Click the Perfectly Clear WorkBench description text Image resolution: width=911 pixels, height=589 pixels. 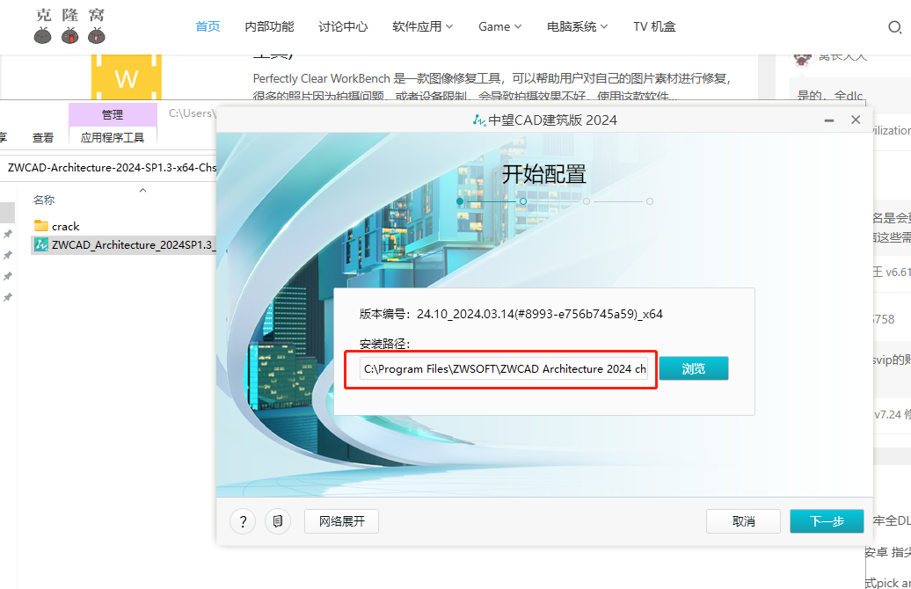tap(492, 87)
